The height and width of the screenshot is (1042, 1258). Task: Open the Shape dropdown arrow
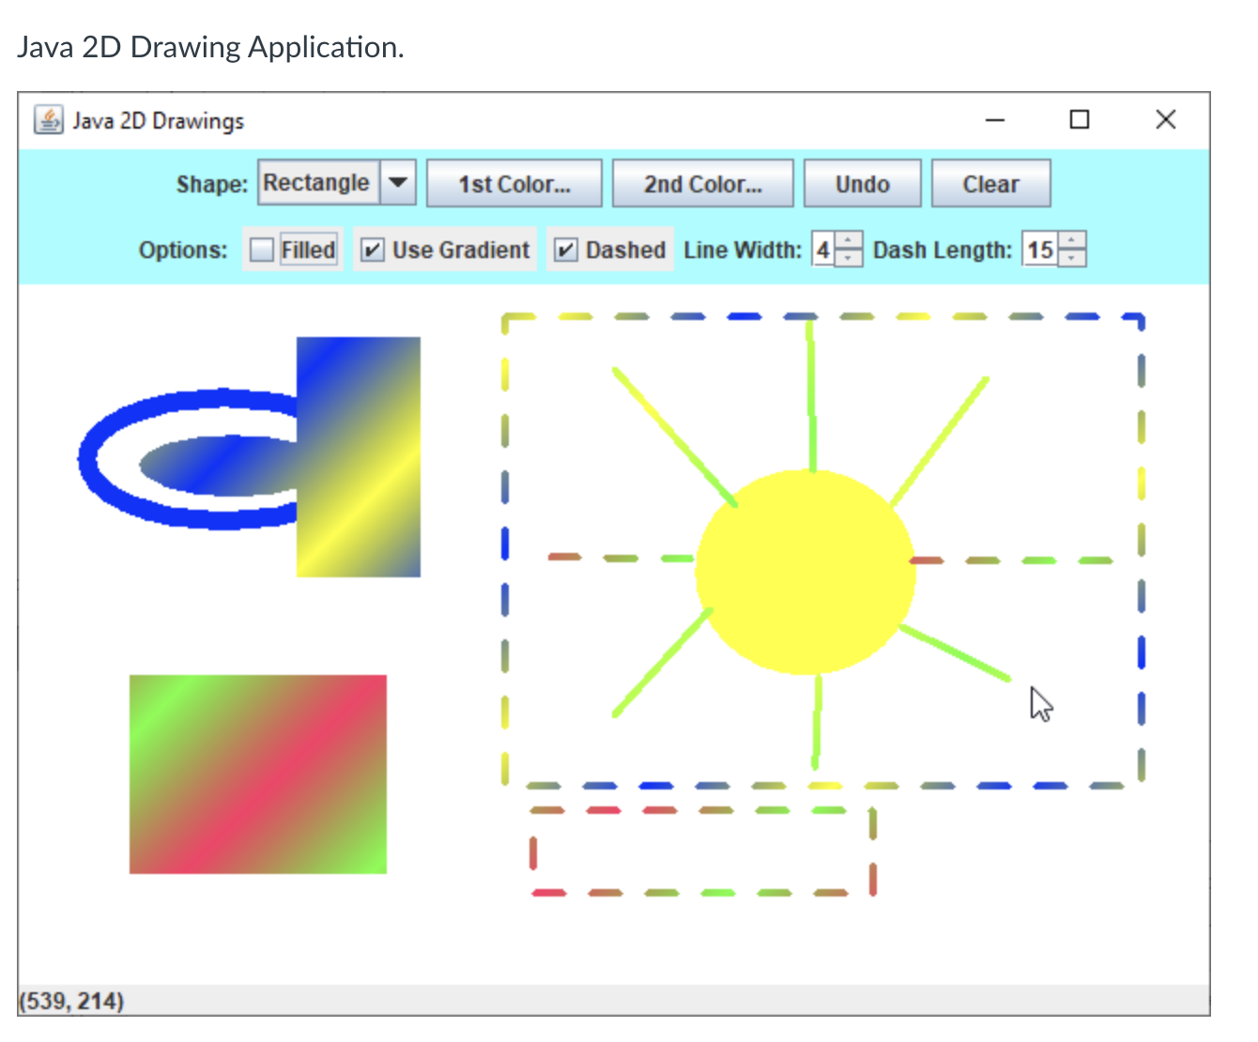tap(398, 182)
